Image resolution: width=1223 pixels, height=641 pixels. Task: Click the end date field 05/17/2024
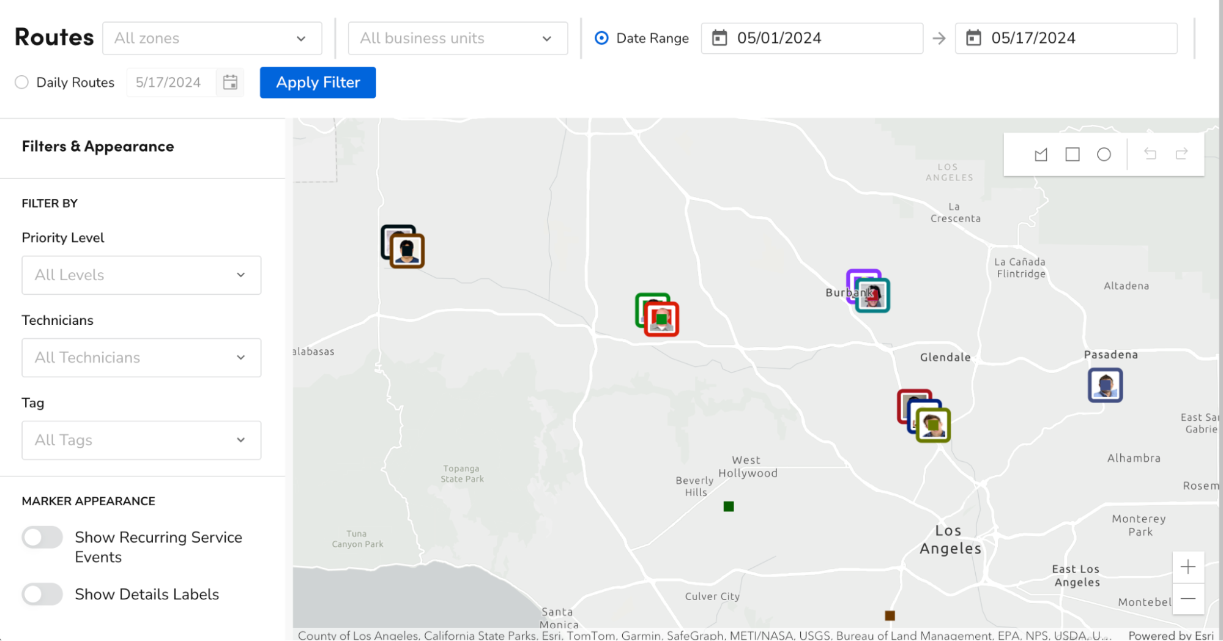pyautogui.click(x=1066, y=39)
